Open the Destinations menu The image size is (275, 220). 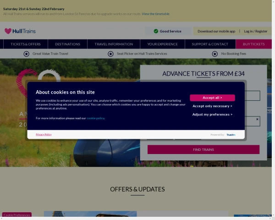point(67,44)
